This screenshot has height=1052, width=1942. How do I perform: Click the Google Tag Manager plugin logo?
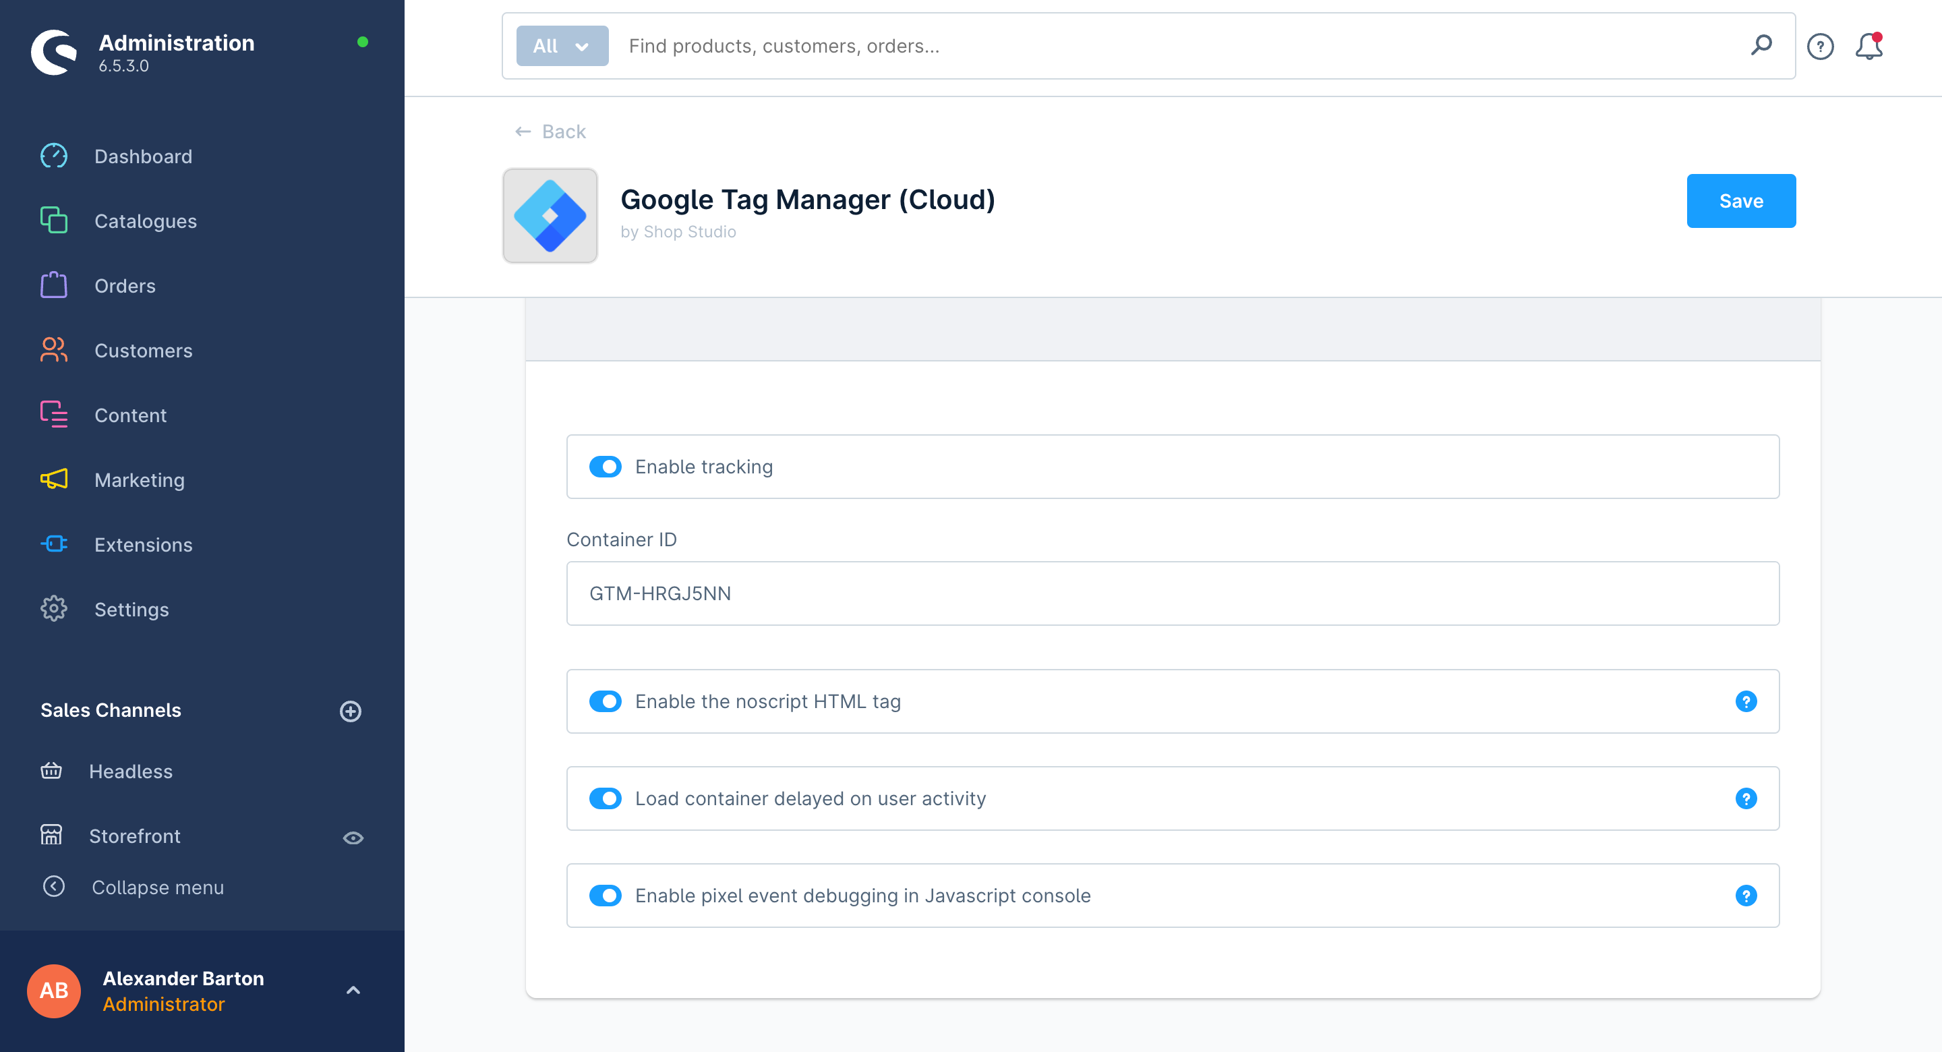[550, 216]
